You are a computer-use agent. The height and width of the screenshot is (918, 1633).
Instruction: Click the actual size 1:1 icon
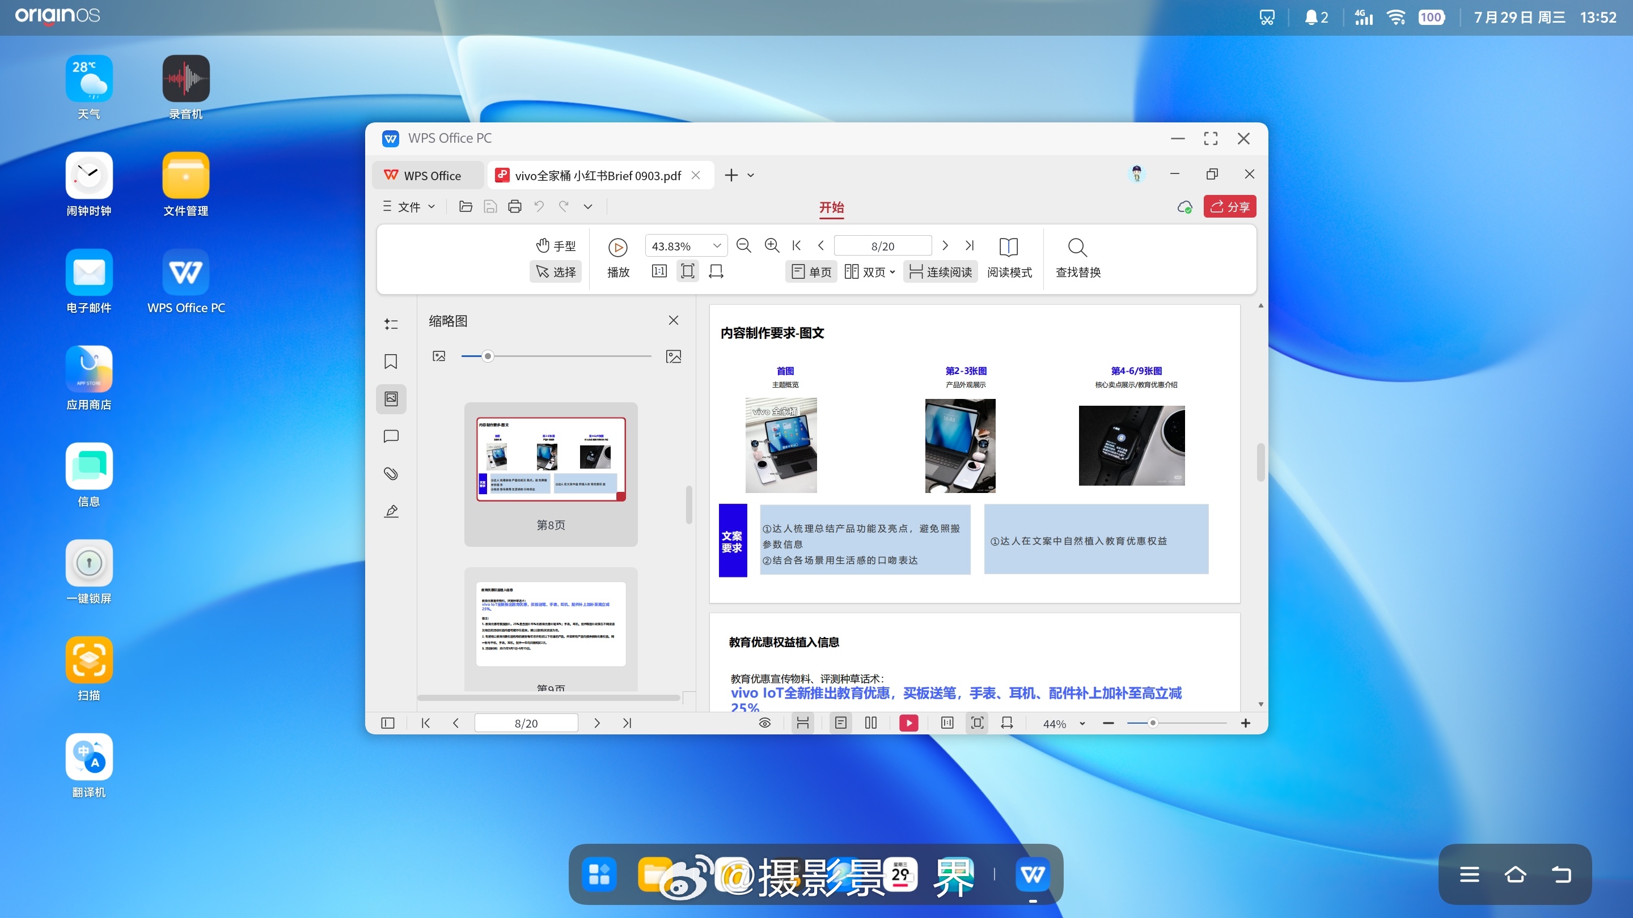pos(659,272)
